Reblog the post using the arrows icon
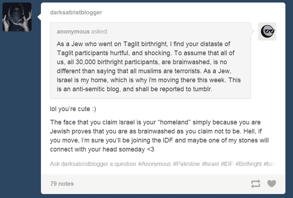This screenshot has width=293, height=198. [255, 184]
